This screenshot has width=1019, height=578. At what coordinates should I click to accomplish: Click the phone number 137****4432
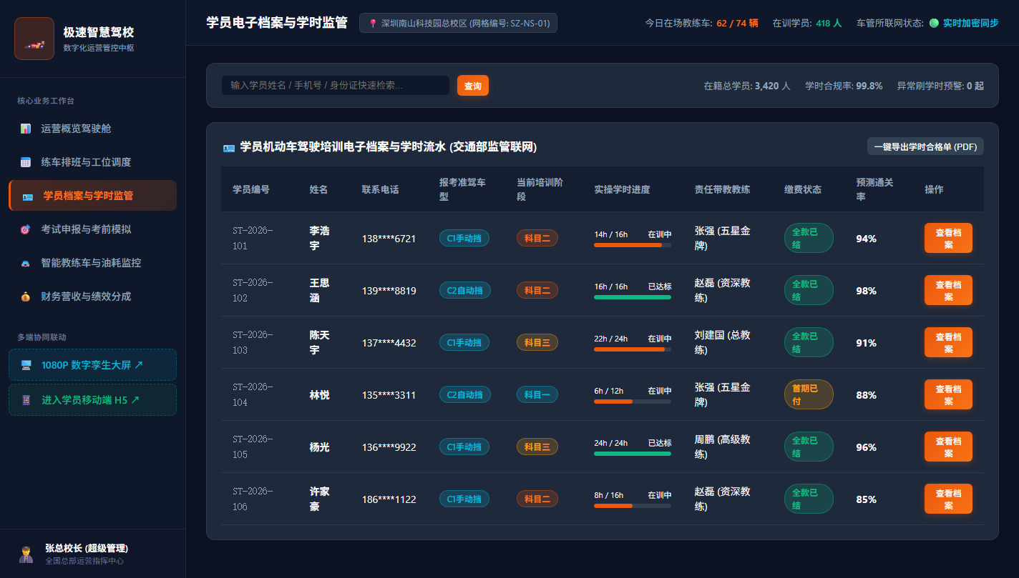pyautogui.click(x=389, y=343)
